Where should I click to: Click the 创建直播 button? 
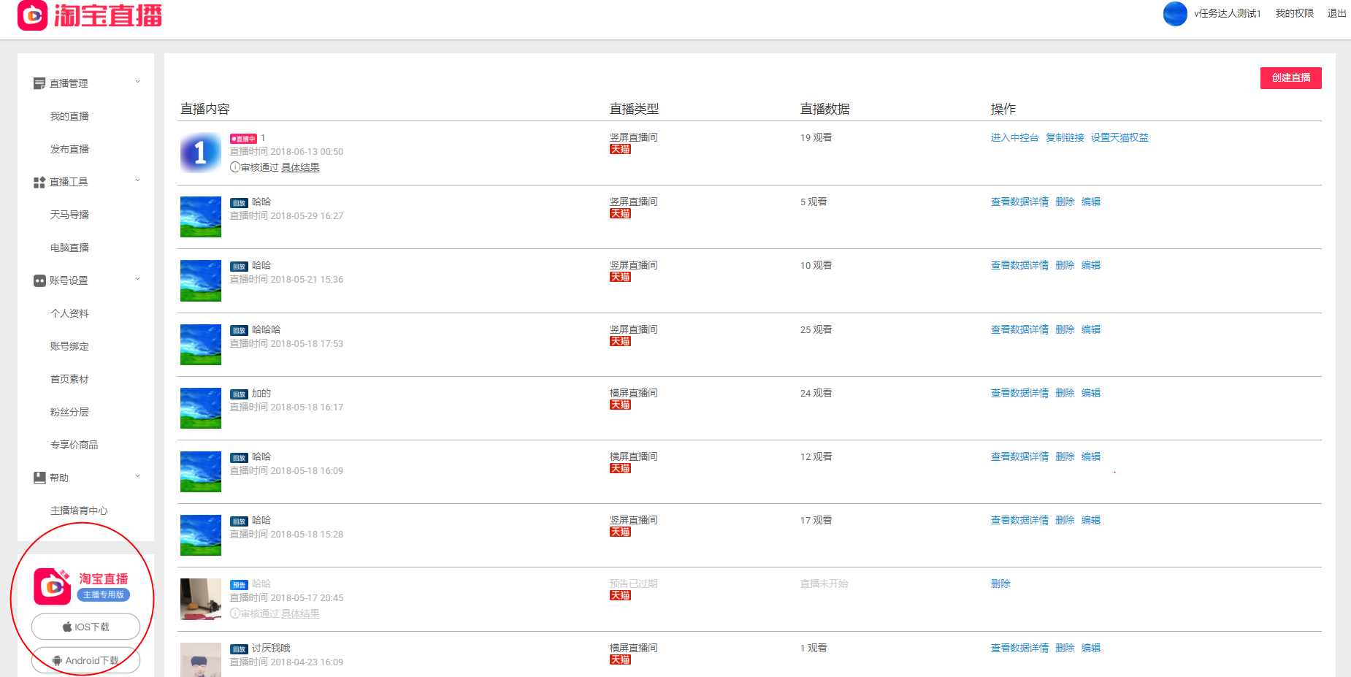tap(1290, 78)
